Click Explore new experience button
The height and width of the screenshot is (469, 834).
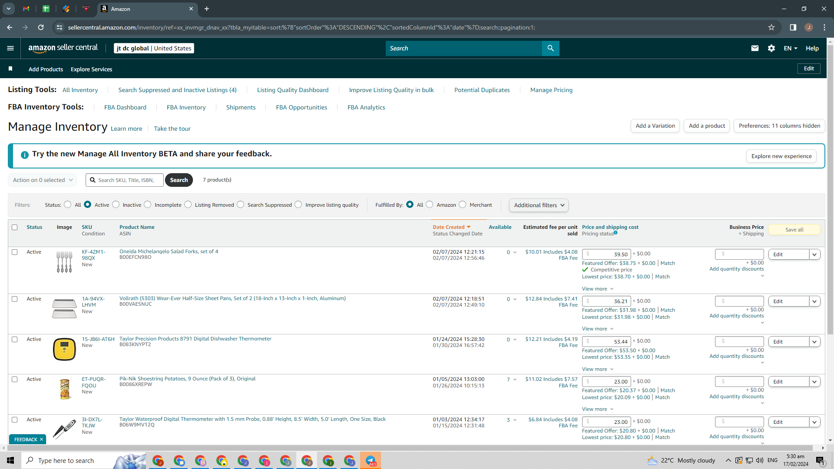(781, 156)
